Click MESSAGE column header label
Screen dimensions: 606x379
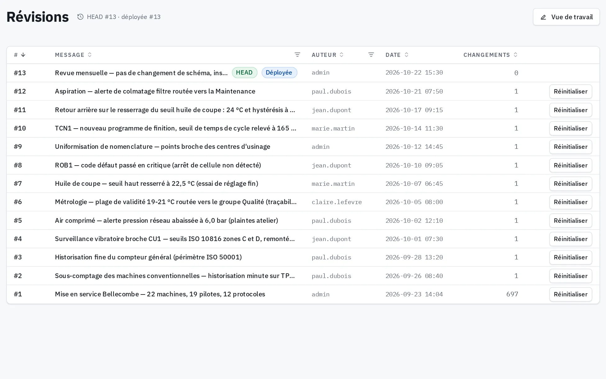tap(70, 55)
